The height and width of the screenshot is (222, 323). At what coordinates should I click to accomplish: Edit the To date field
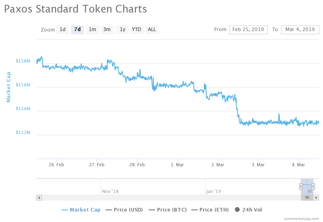tap(300, 29)
